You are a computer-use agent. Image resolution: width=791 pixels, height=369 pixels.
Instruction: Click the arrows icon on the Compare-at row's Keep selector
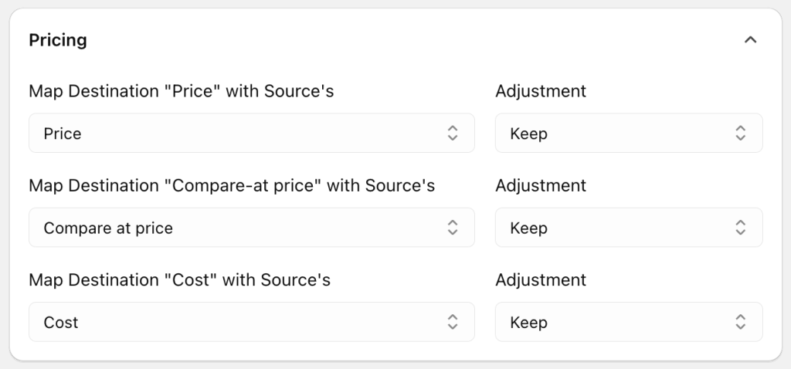point(740,228)
